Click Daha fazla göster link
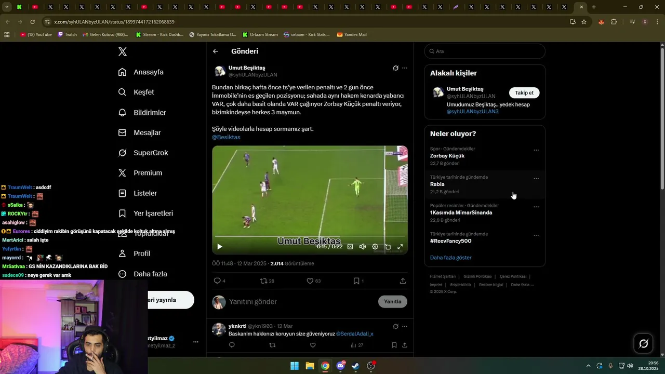The height and width of the screenshot is (374, 665). [450, 258]
